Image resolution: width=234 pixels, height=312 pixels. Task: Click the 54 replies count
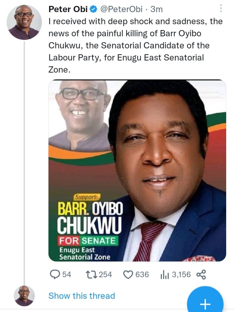(x=67, y=275)
